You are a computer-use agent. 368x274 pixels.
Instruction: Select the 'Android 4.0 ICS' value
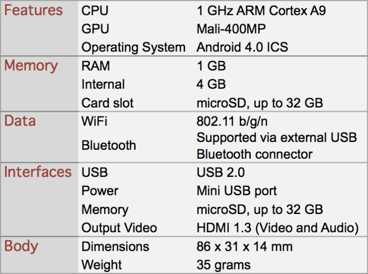[x=242, y=47]
